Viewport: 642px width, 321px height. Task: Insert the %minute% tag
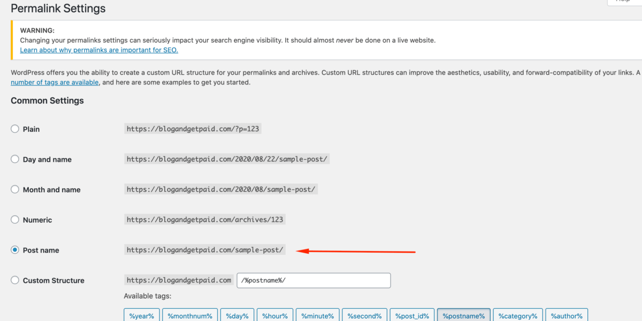pyautogui.click(x=317, y=316)
